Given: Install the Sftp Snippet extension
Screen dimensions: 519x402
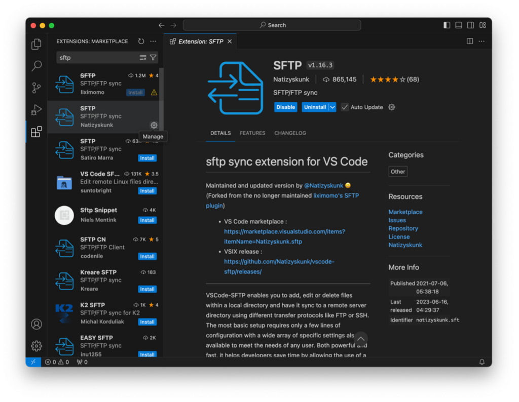Looking at the screenshot, I should [x=147, y=220].
